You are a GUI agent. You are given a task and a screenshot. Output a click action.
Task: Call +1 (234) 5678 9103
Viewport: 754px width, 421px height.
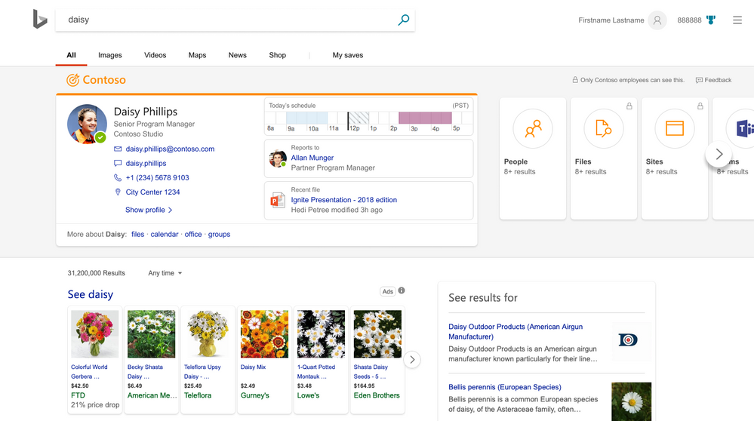coord(157,178)
